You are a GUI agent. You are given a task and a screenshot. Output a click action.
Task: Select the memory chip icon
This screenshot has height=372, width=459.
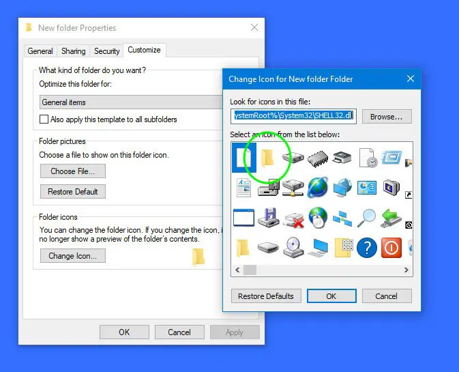coord(318,158)
